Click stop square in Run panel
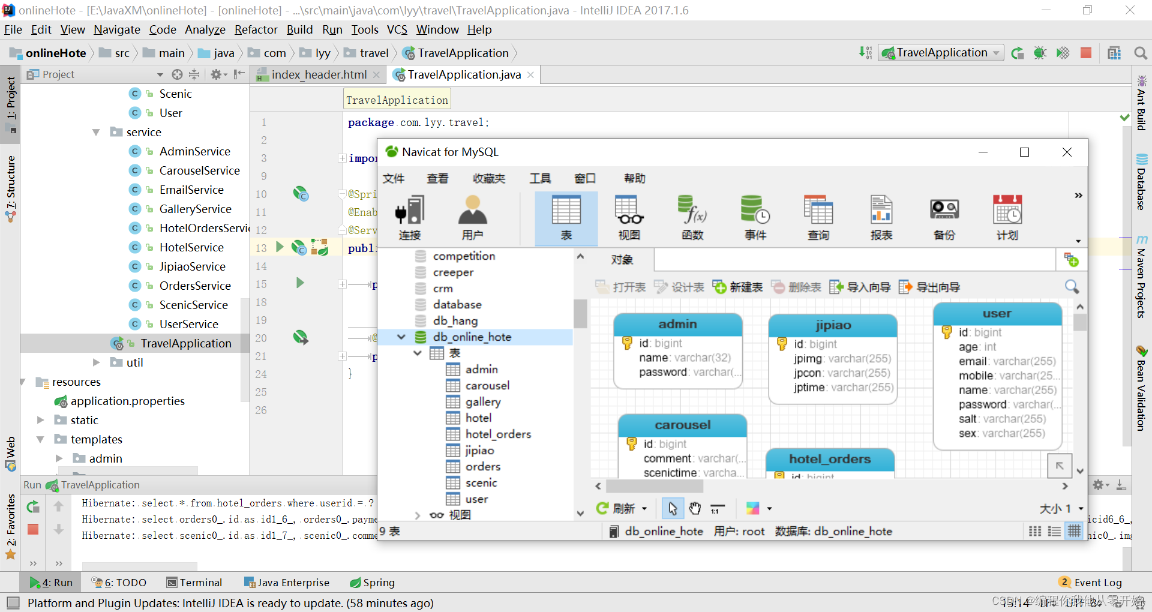 [x=33, y=529]
